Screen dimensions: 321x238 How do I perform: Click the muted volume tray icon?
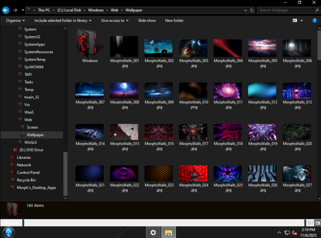click(294, 233)
